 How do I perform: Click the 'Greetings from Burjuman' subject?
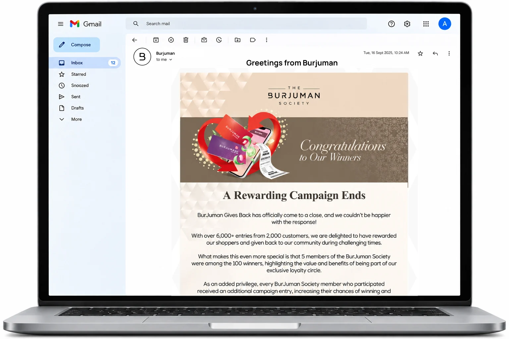coord(292,63)
